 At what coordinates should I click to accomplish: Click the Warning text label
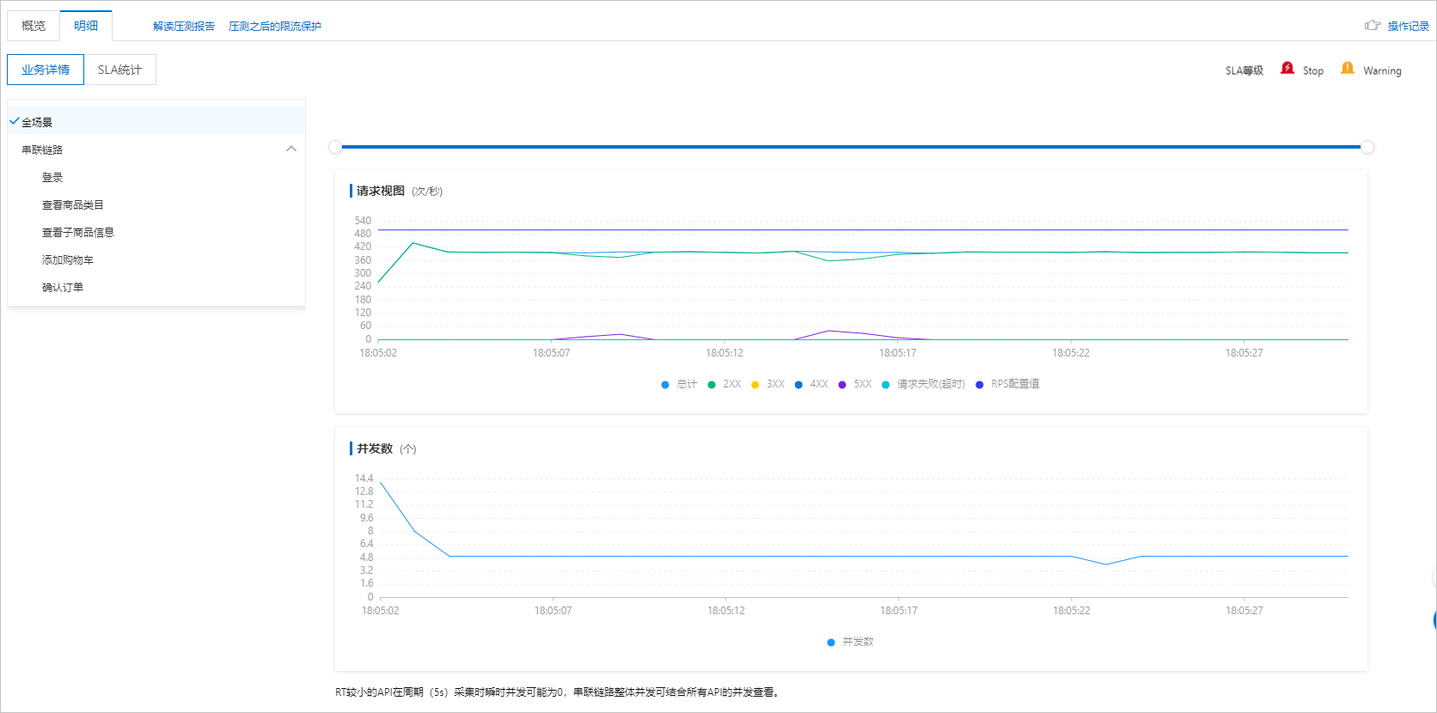click(x=1382, y=70)
